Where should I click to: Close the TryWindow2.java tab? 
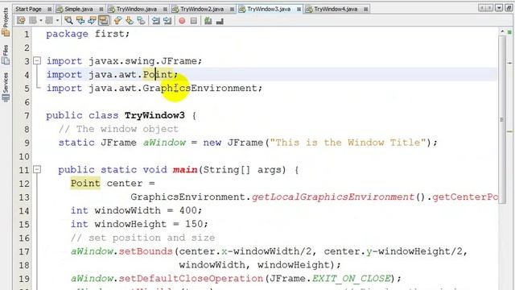coord(232,9)
